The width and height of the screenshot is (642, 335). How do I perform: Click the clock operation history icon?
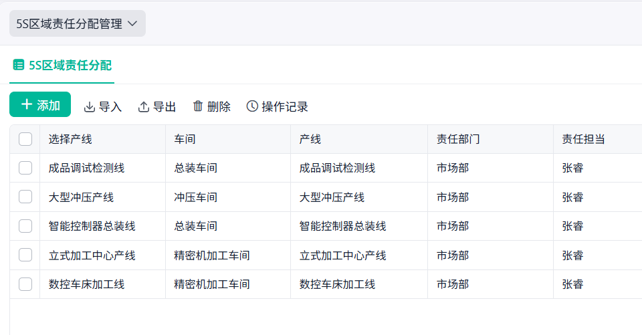[x=252, y=106]
